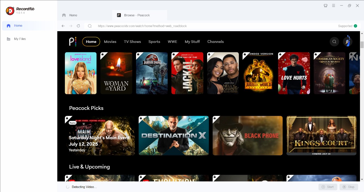Open the peacock profile avatar
Viewport: 364px width, 192px height.
pos(348,41)
